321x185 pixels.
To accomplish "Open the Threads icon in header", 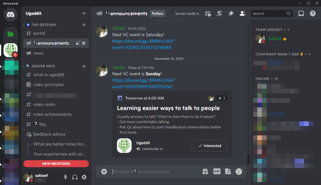I will (x=208, y=13).
